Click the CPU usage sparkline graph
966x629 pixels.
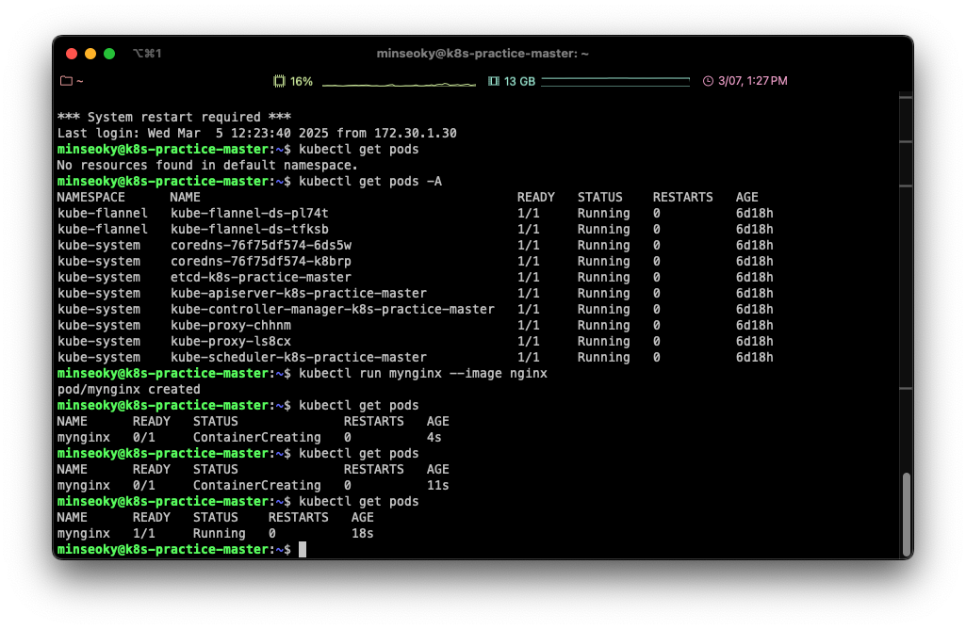pos(399,84)
